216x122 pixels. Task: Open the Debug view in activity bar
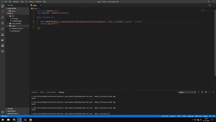pos(3,23)
